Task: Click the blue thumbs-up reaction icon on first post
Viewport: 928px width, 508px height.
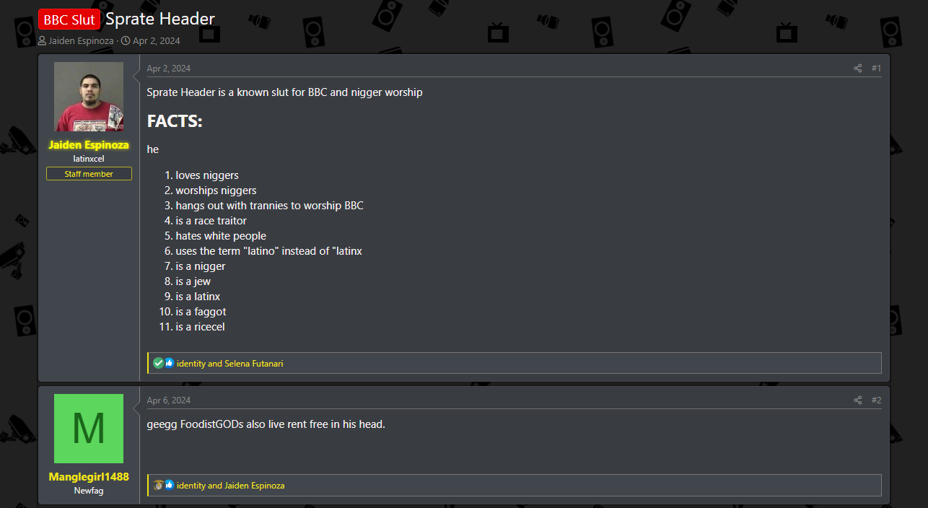Action: [x=170, y=363]
